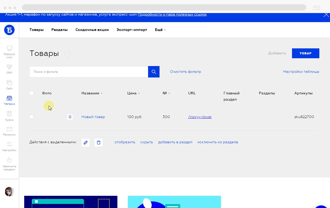The height and width of the screenshot is (208, 330).
Task: Tick the select-all checkbox in the table header
Action: (31, 93)
